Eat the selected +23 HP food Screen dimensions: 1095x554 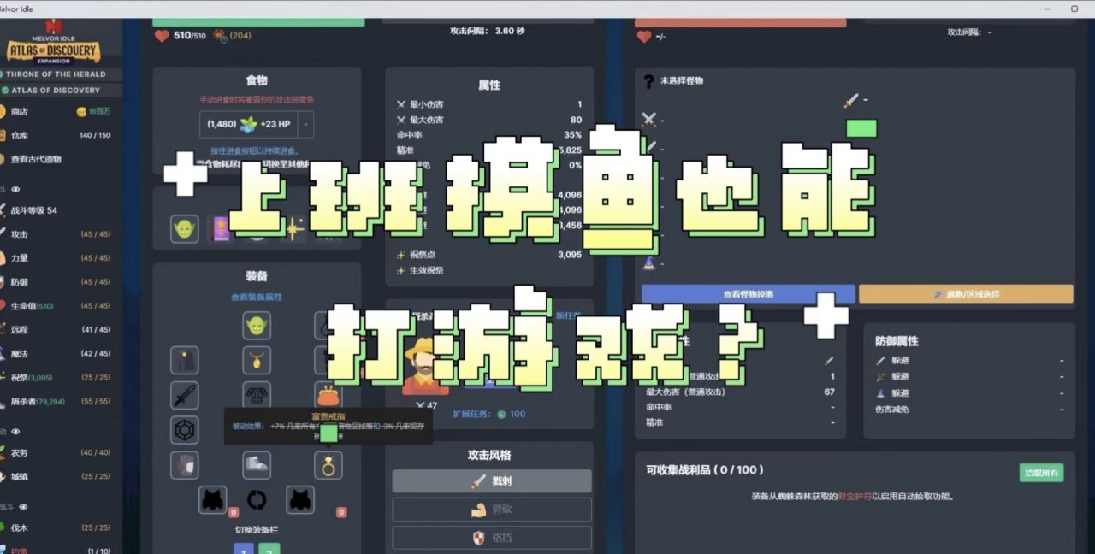point(248,125)
